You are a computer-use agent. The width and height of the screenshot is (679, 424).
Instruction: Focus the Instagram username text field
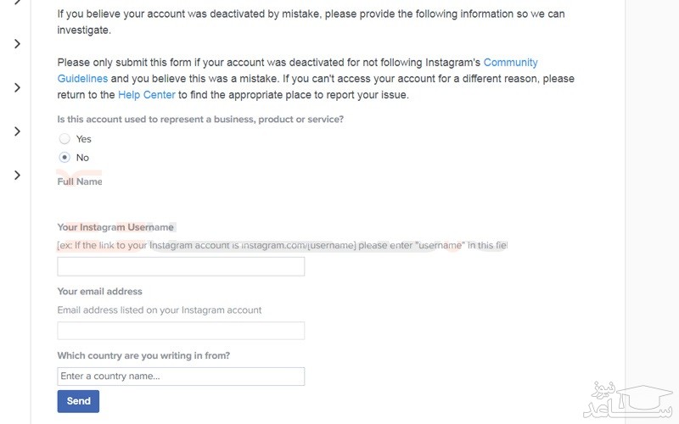pos(181,266)
